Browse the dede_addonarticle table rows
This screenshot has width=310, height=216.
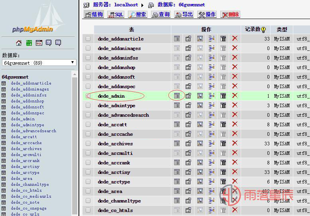[177, 39]
